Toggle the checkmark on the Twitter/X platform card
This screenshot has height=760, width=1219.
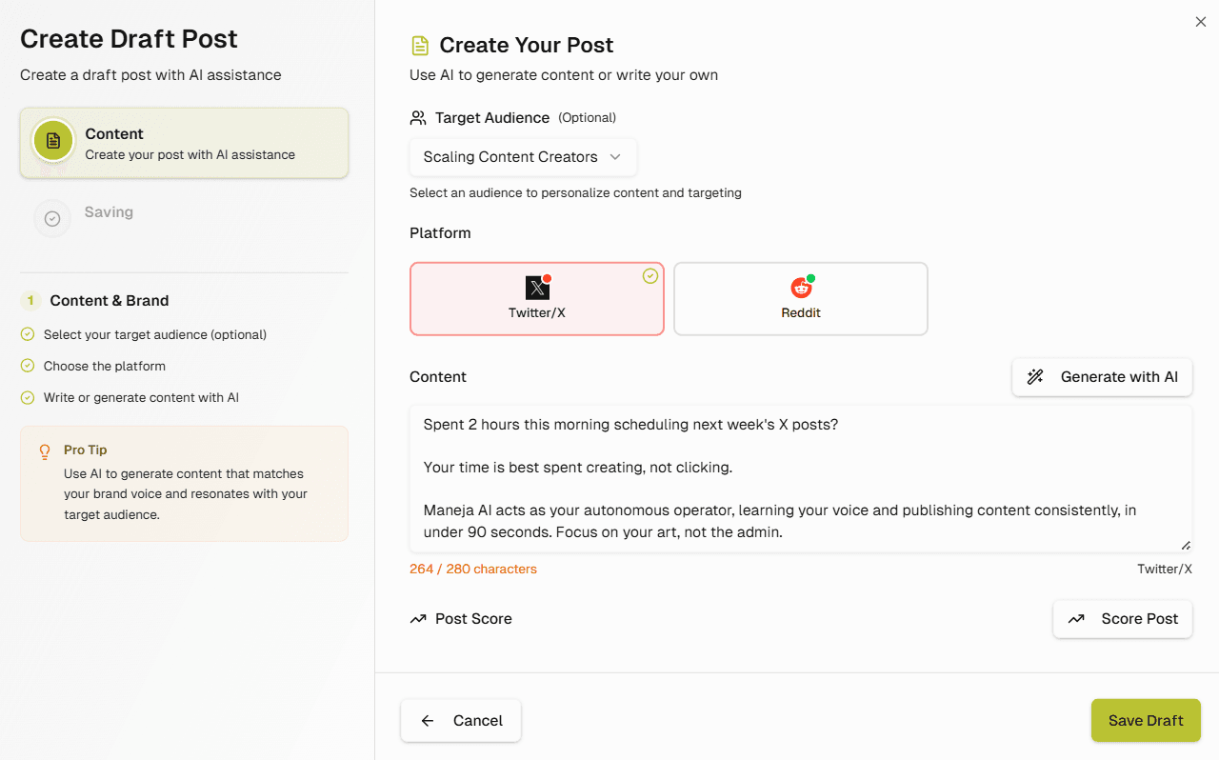(x=650, y=275)
